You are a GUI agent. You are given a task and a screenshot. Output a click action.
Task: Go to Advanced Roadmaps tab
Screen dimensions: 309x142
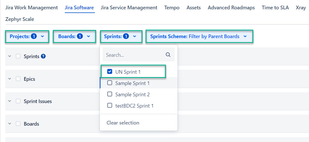(231, 8)
